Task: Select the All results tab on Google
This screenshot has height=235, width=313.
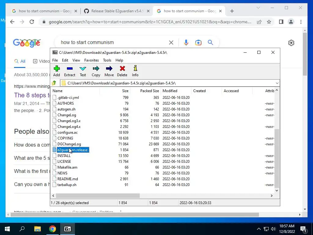Action: (x=20, y=61)
